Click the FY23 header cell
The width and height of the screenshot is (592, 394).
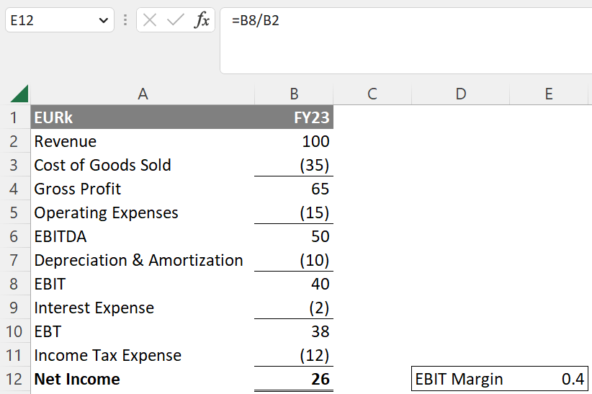(x=294, y=117)
